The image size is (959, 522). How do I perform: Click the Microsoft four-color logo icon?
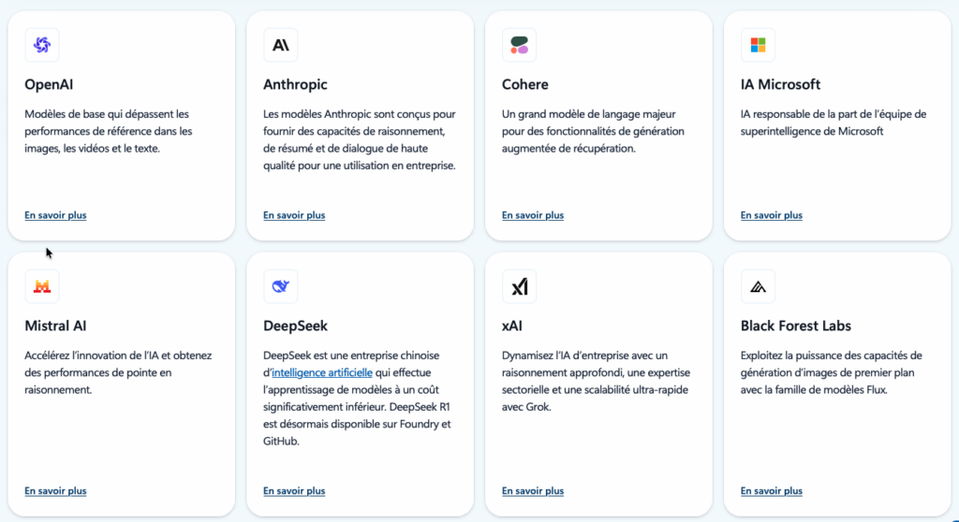coord(758,45)
